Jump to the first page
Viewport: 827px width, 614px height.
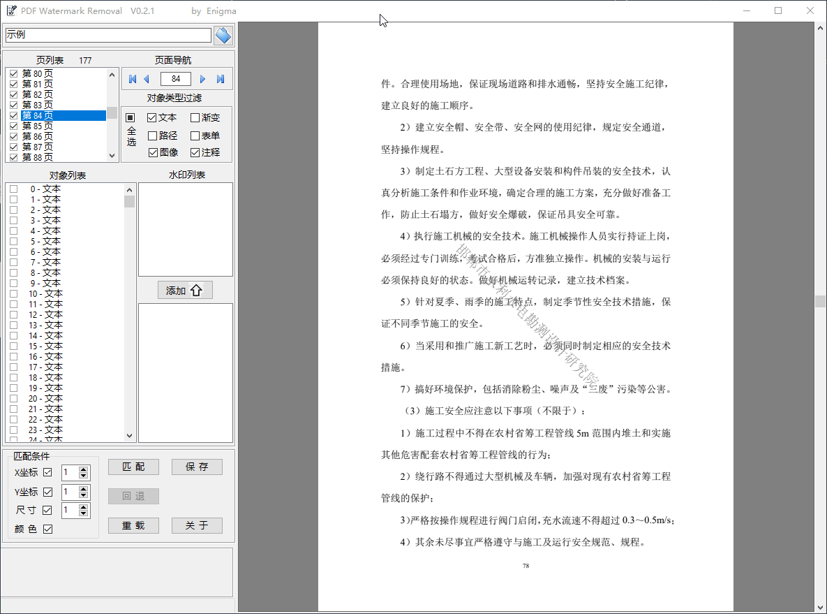[133, 79]
